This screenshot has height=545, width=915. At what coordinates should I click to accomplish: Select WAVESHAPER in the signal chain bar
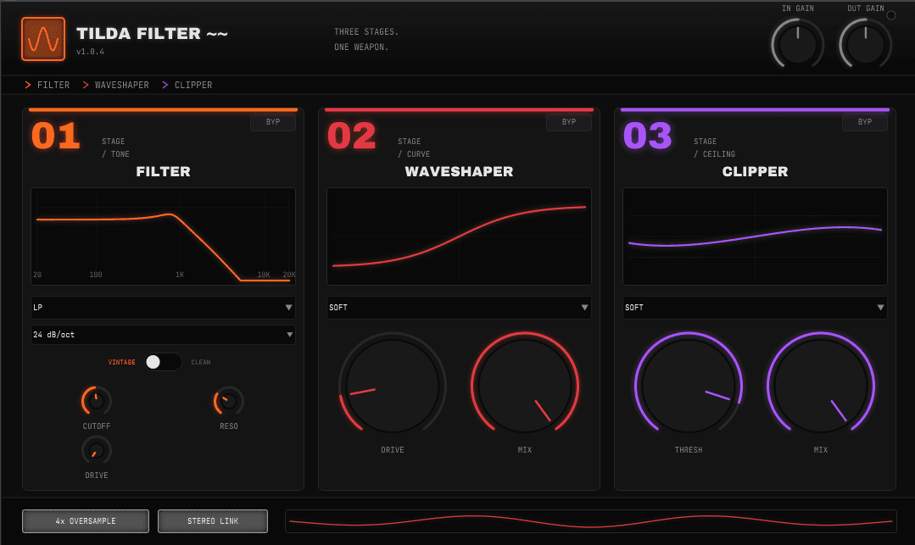pos(122,86)
